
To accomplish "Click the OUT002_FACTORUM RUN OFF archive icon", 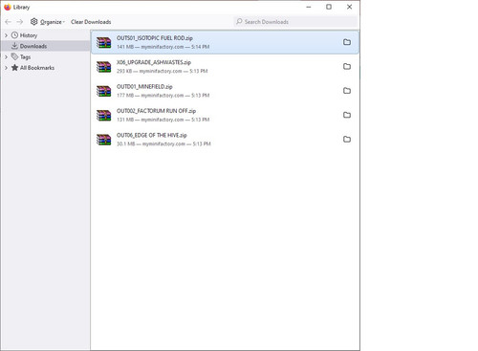I will coord(104,115).
